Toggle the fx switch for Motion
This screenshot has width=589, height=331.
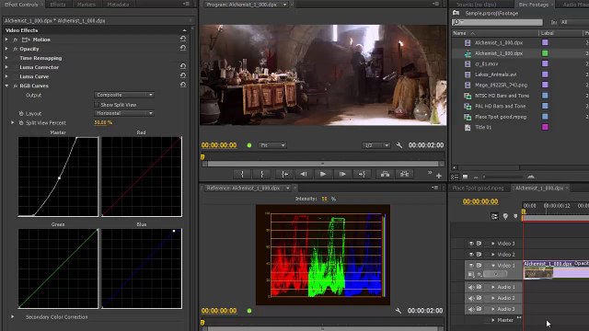(16, 40)
